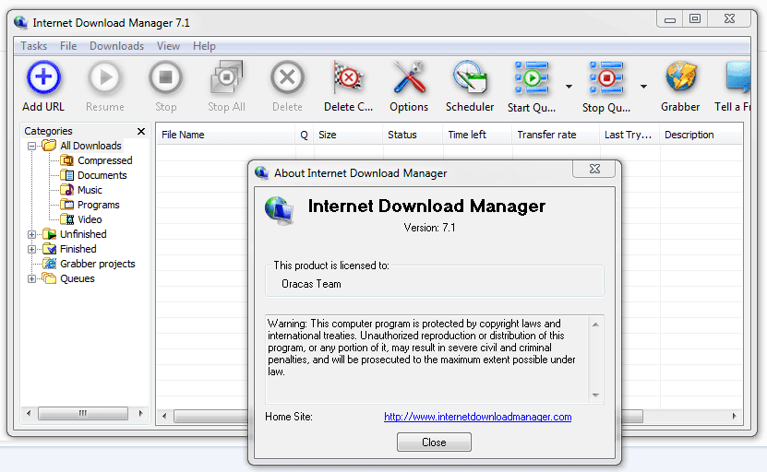Image resolution: width=767 pixels, height=472 pixels.
Task: Click the IDM icon in main title bar
Action: (20, 22)
